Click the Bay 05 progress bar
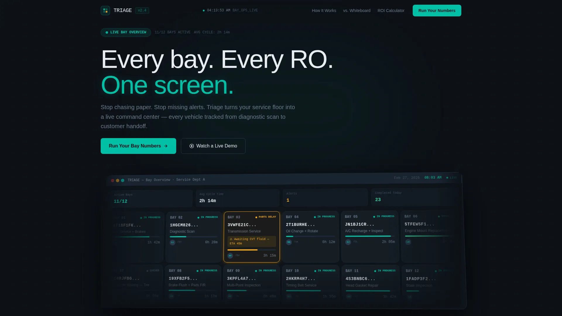The width and height of the screenshot is (562, 316). point(370,236)
